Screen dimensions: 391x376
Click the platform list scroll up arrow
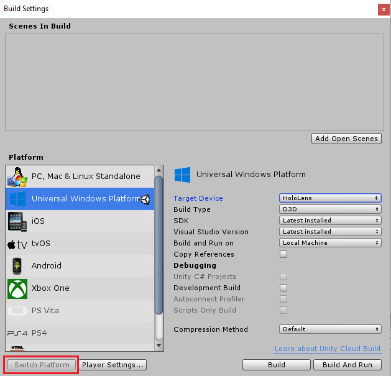(159, 170)
